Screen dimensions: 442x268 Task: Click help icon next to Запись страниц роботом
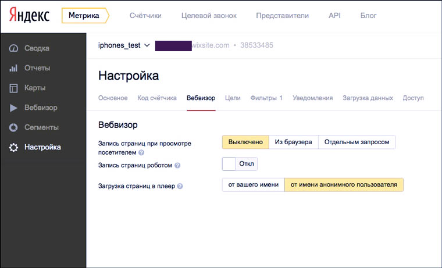[177, 166]
